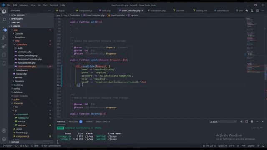Open VS Code logo application menu
The image size is (267, 150).
tap(3, 5)
